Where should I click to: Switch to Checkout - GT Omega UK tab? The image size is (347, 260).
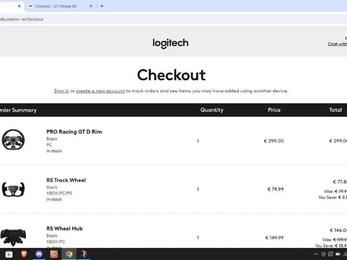[57, 6]
